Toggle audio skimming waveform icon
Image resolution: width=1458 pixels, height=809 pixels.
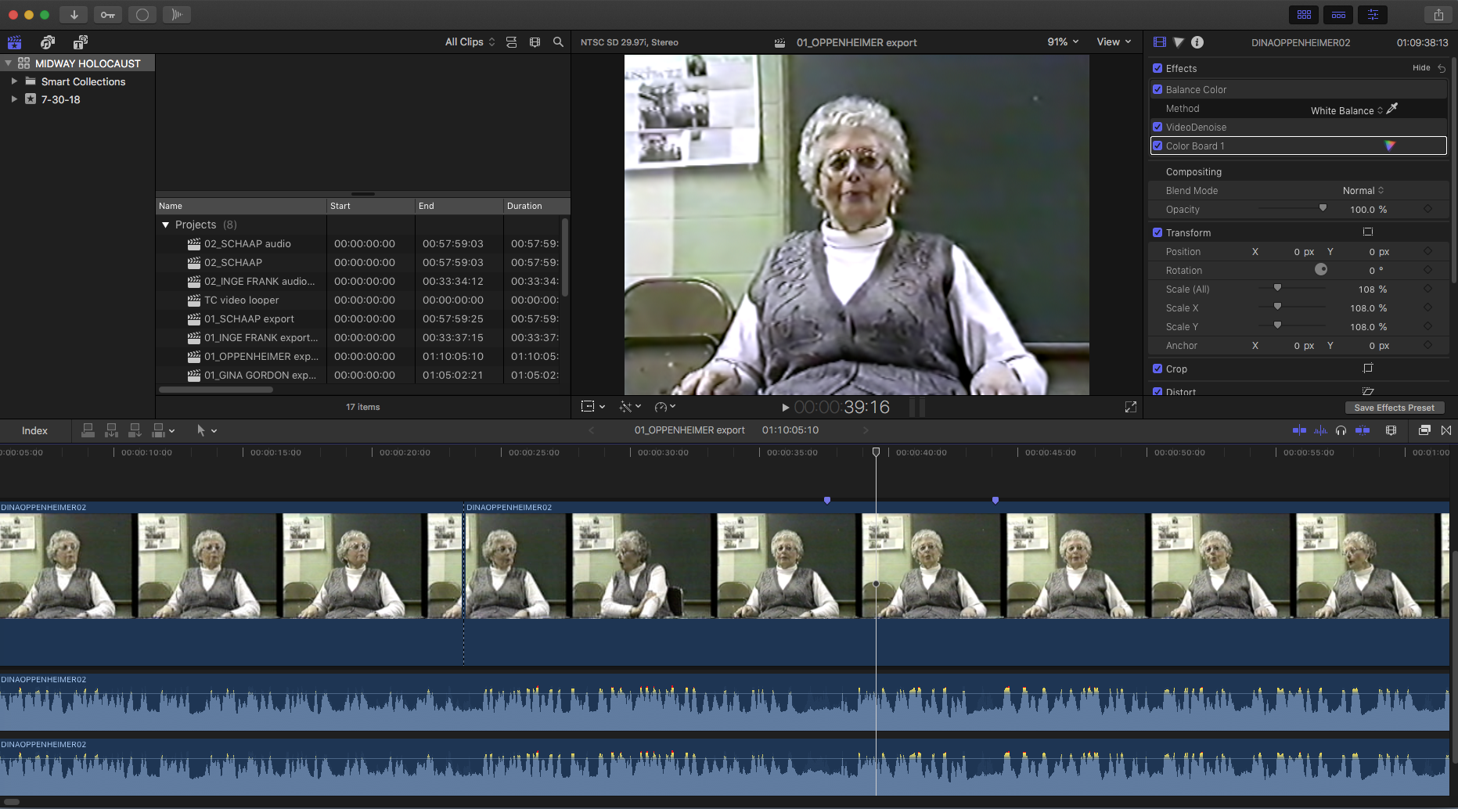pos(1320,430)
